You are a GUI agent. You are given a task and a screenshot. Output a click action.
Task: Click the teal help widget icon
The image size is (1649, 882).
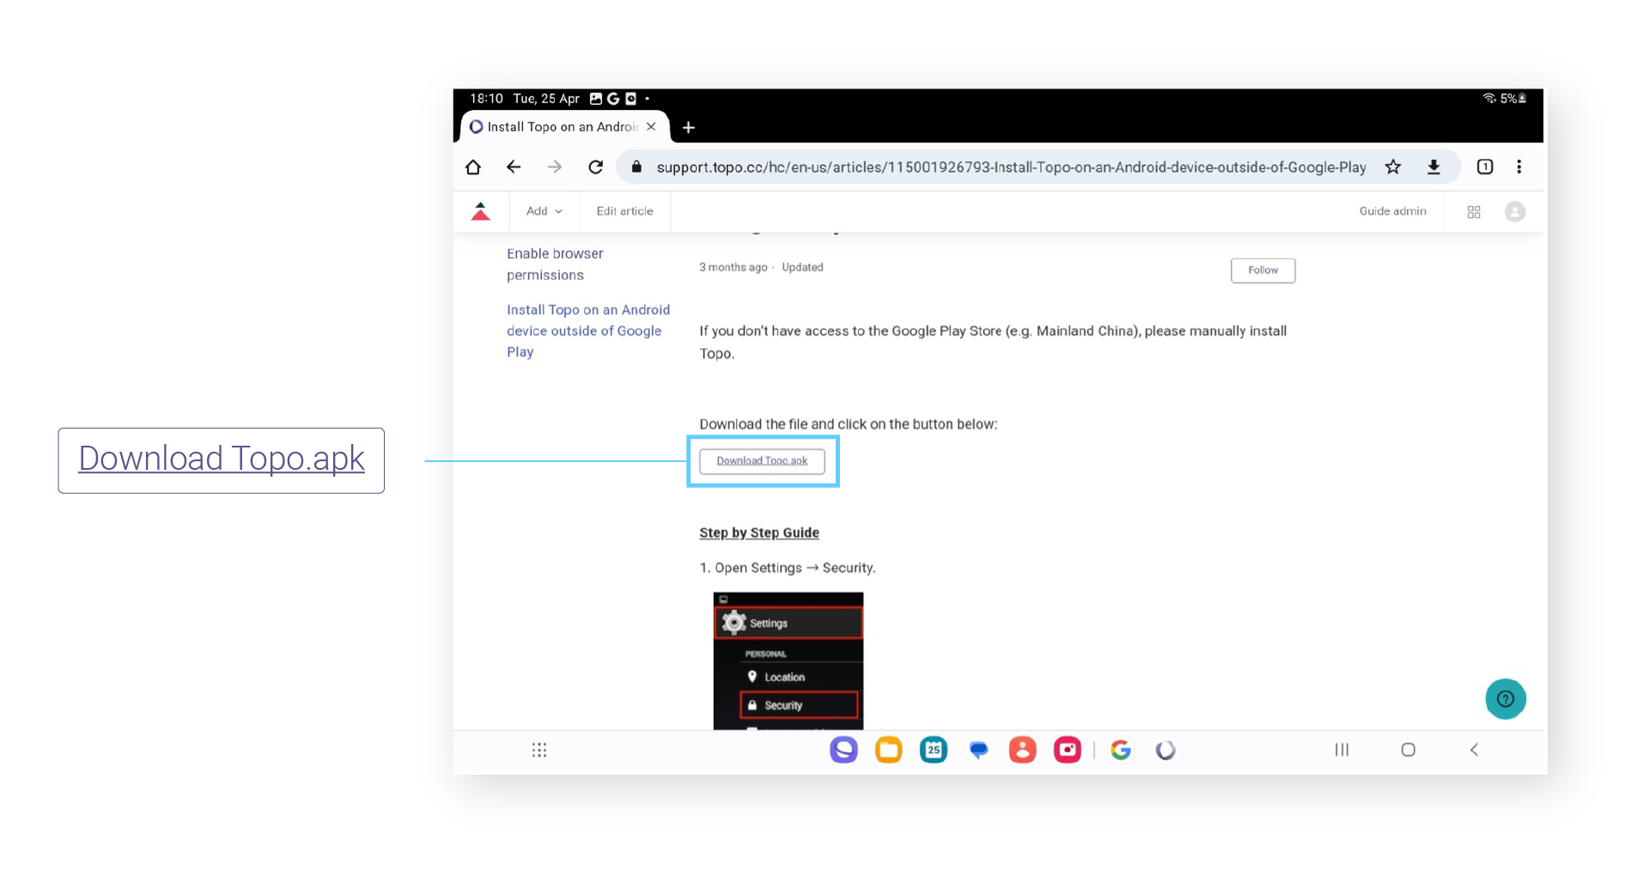(x=1505, y=699)
